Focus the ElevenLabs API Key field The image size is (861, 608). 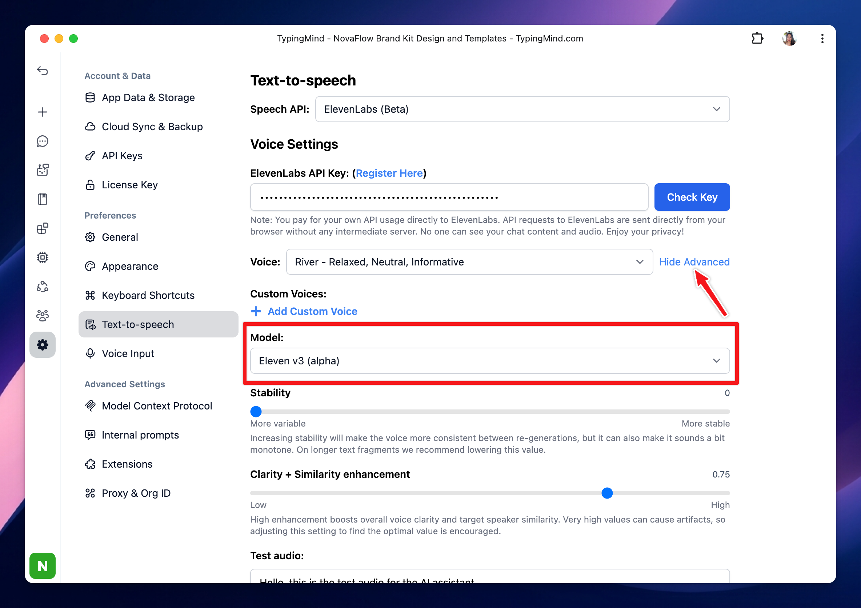click(x=449, y=197)
